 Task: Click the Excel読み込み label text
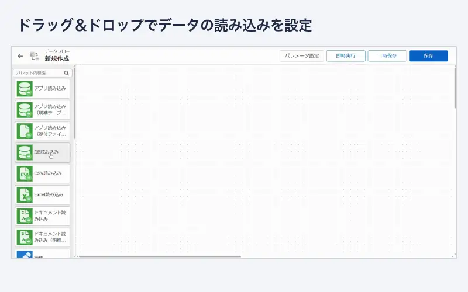[49, 194]
